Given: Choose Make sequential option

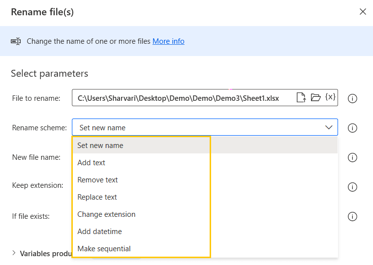Looking at the screenshot, I should click(205, 249).
